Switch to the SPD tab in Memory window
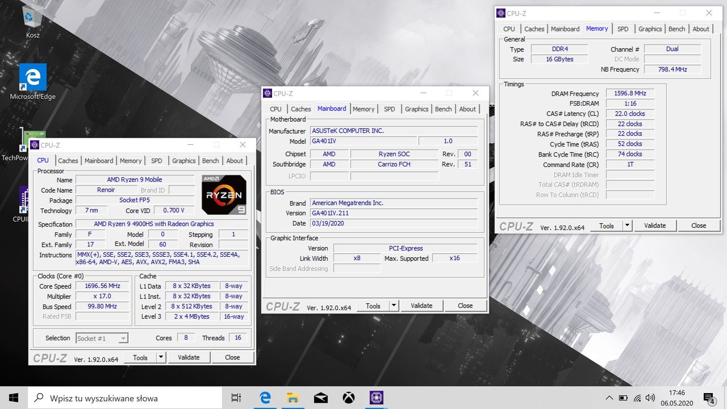The image size is (727, 409). point(623,29)
